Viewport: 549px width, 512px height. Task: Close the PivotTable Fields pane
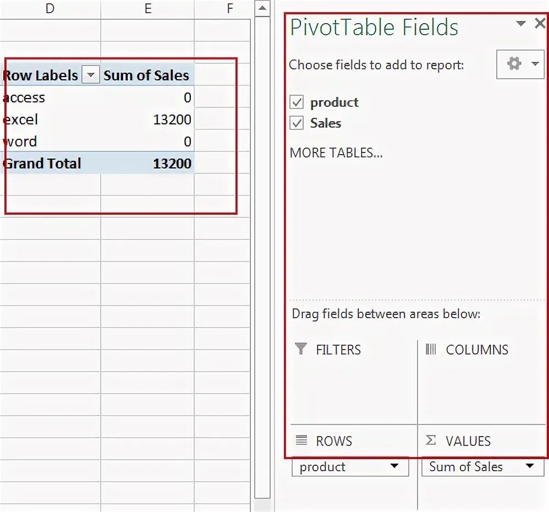coord(540,24)
